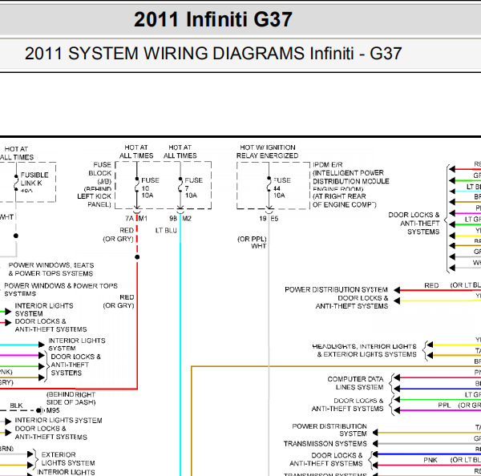
Task: Select the "FUSE BLOCK (J/B)" description text
Action: [x=95, y=184]
